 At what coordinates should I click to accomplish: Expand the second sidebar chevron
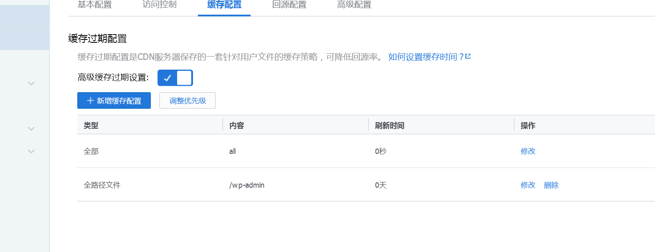tap(31, 129)
